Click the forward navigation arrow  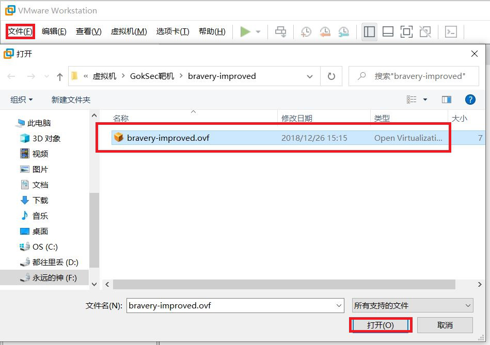pos(30,76)
